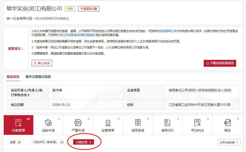Open the 诚实守信 shield icon
The width and height of the screenshot is (246, 152).
click(x=48, y=123)
